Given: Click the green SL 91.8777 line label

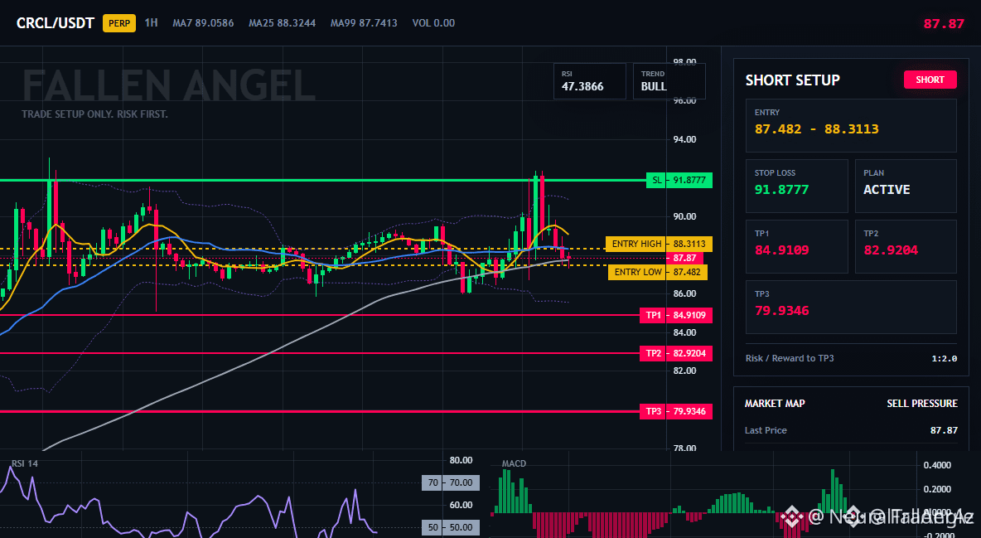Looking at the screenshot, I should coord(679,181).
